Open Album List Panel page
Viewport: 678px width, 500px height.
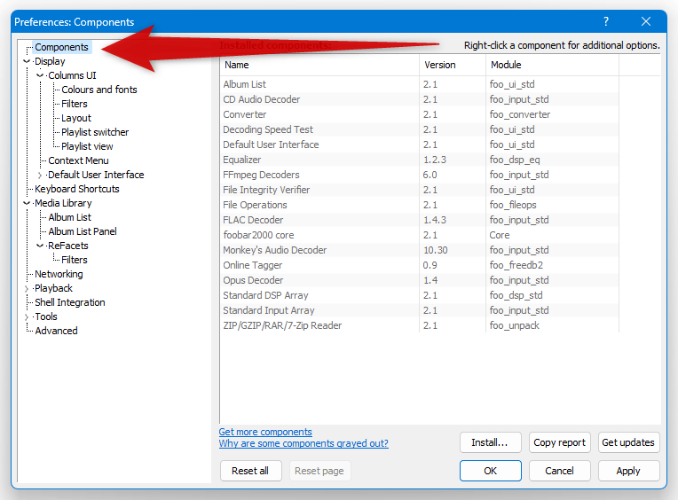pyautogui.click(x=83, y=231)
